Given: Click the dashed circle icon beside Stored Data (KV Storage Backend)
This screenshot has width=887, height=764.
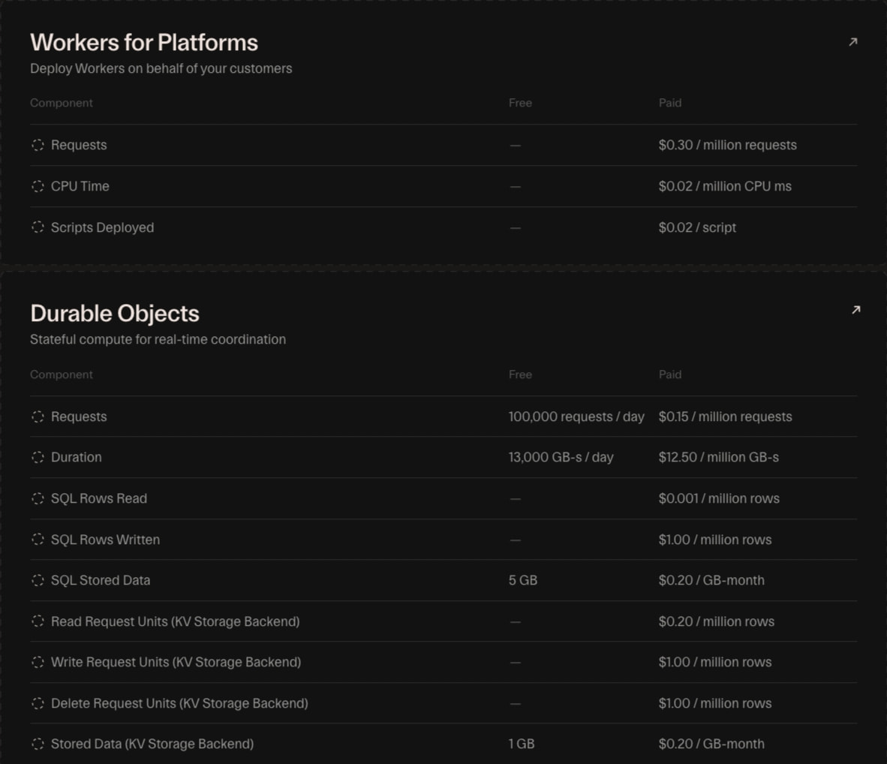Looking at the screenshot, I should (38, 744).
